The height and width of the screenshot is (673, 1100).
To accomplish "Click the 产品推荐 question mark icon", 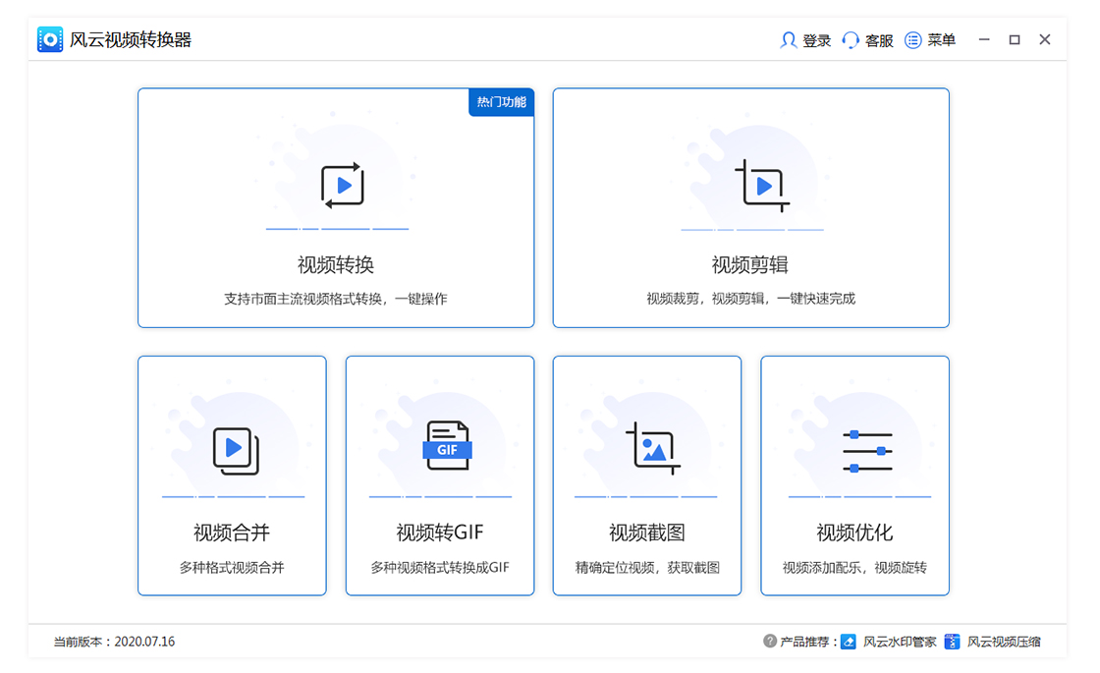I will [x=770, y=641].
